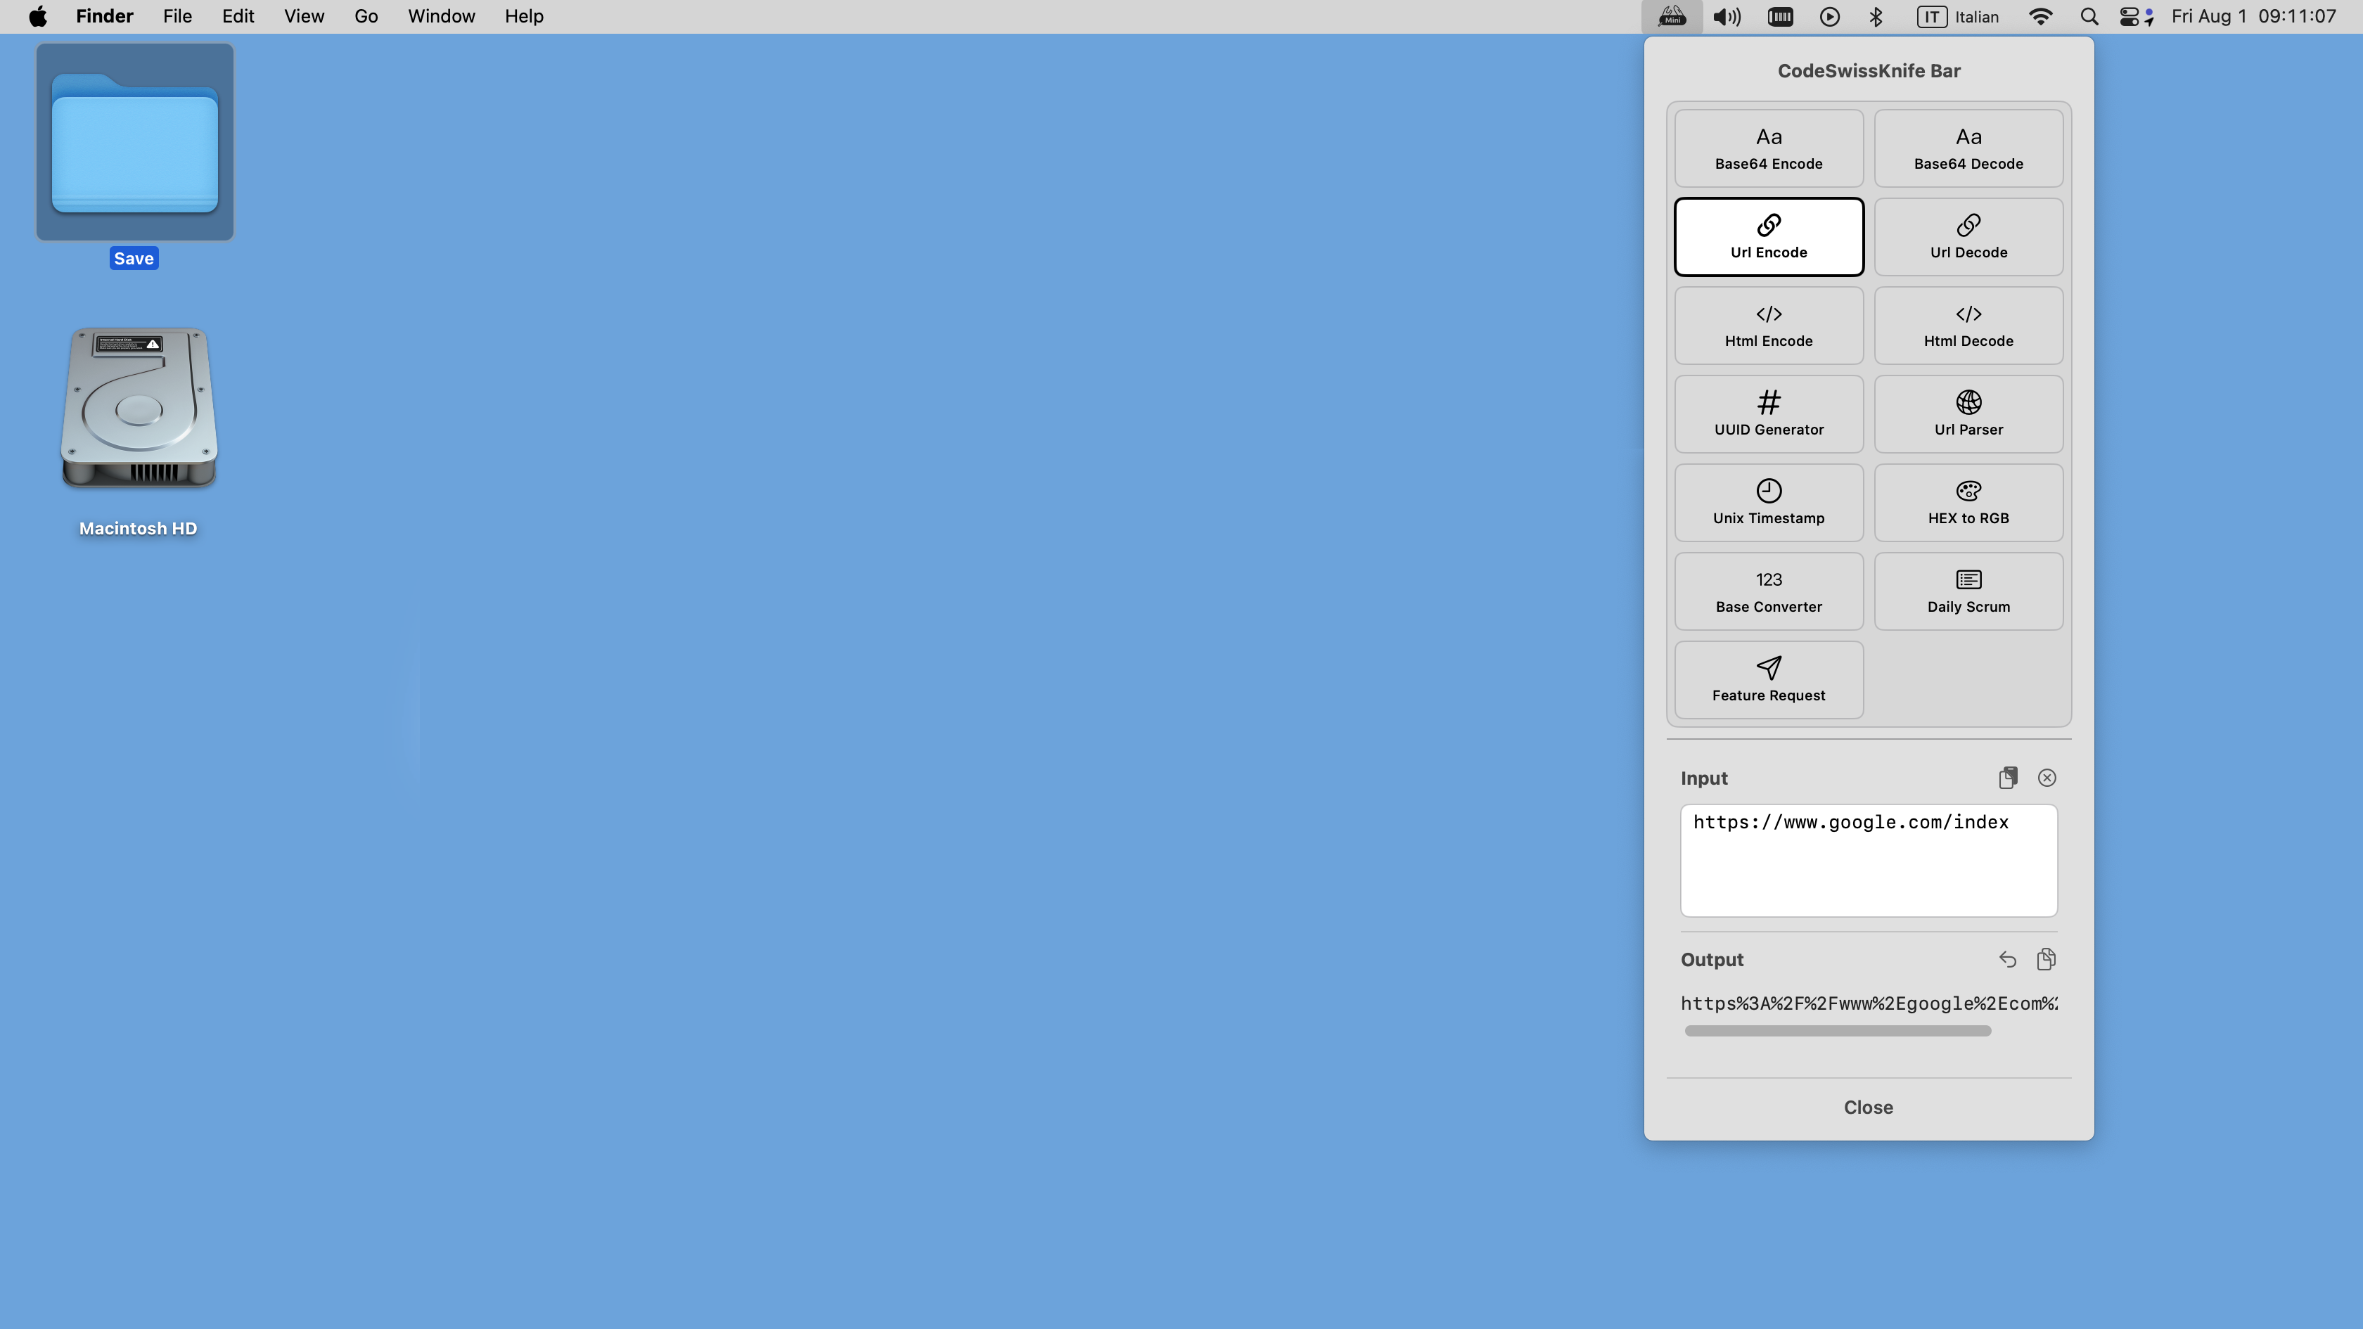
Task: Open the Edit menu
Action: 238,16
